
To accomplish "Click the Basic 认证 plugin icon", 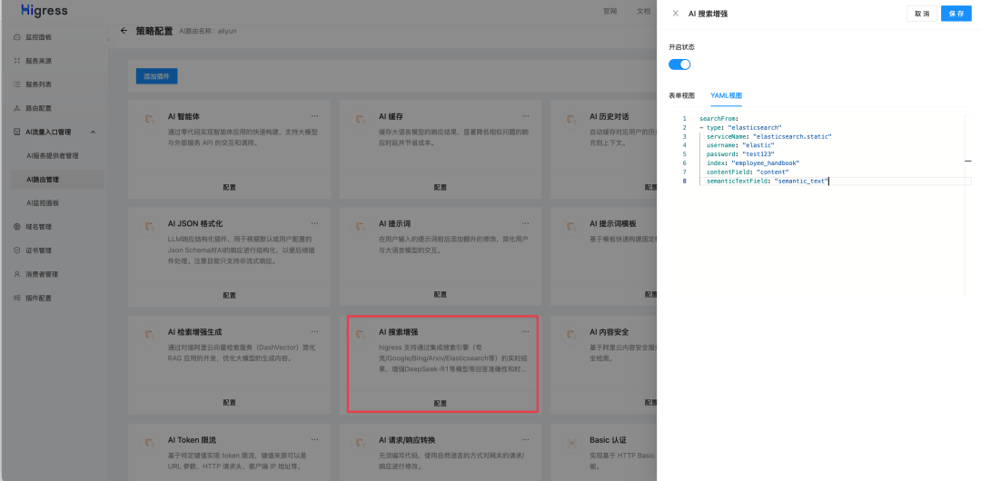I will (x=571, y=443).
